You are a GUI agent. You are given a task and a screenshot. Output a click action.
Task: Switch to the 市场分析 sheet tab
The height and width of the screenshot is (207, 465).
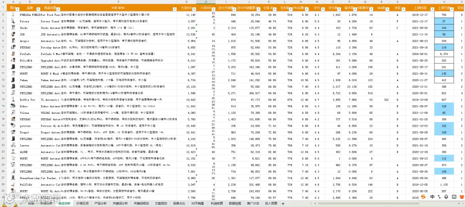(46, 204)
